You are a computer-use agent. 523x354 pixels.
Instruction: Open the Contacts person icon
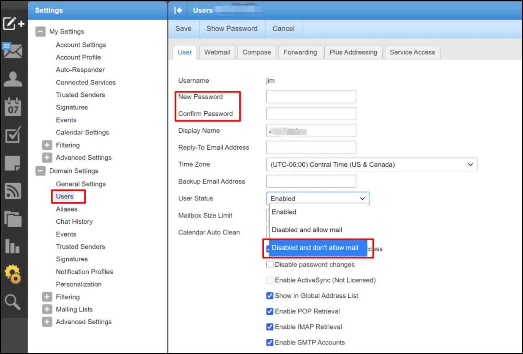[13, 79]
